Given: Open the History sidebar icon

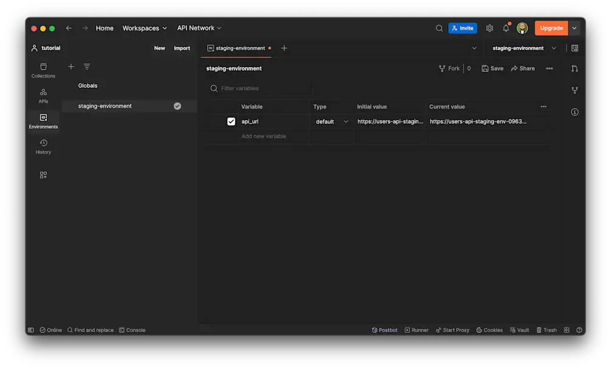Looking at the screenshot, I should coord(43,146).
